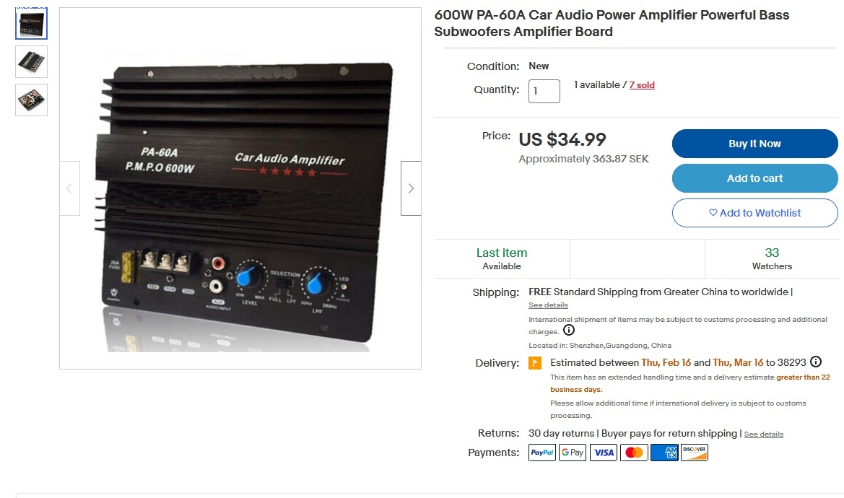
Task: Click the next image arrow on gallery
Action: click(x=411, y=188)
